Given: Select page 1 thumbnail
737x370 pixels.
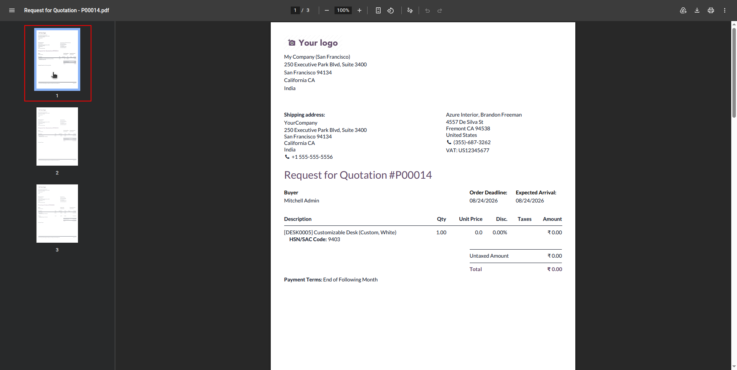Looking at the screenshot, I should (x=57, y=59).
